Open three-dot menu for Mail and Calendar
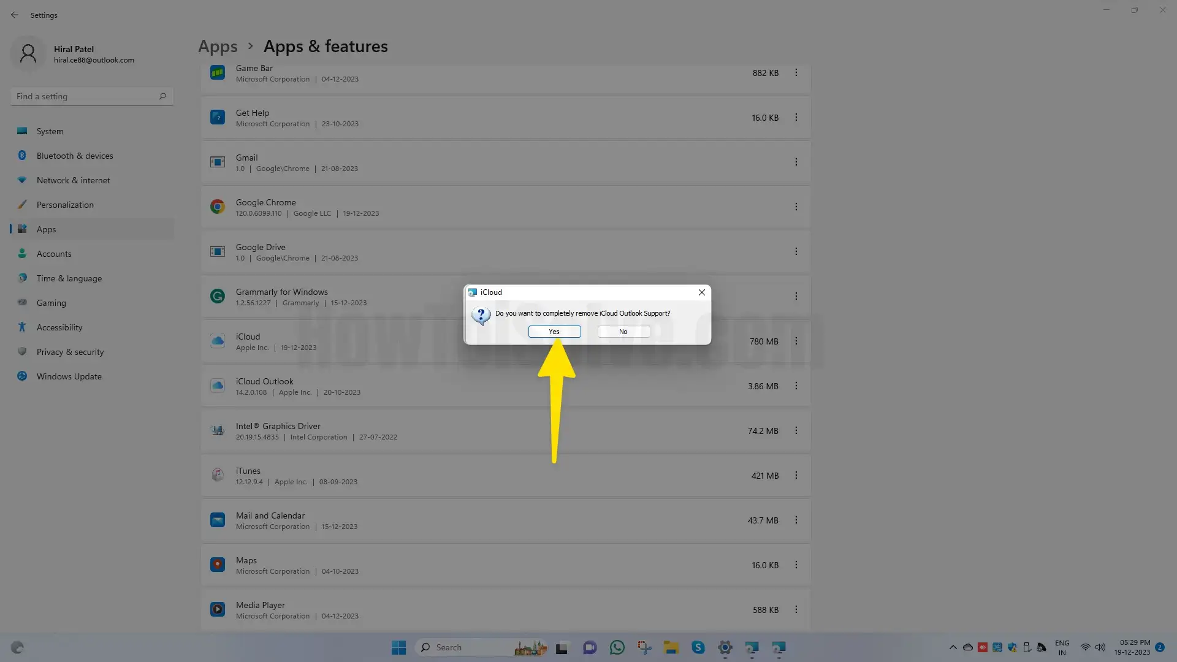Image resolution: width=1177 pixels, height=662 pixels. point(796,520)
